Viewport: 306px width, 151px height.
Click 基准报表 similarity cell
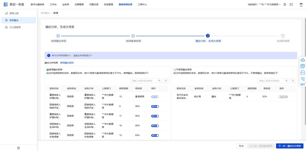(140, 97)
